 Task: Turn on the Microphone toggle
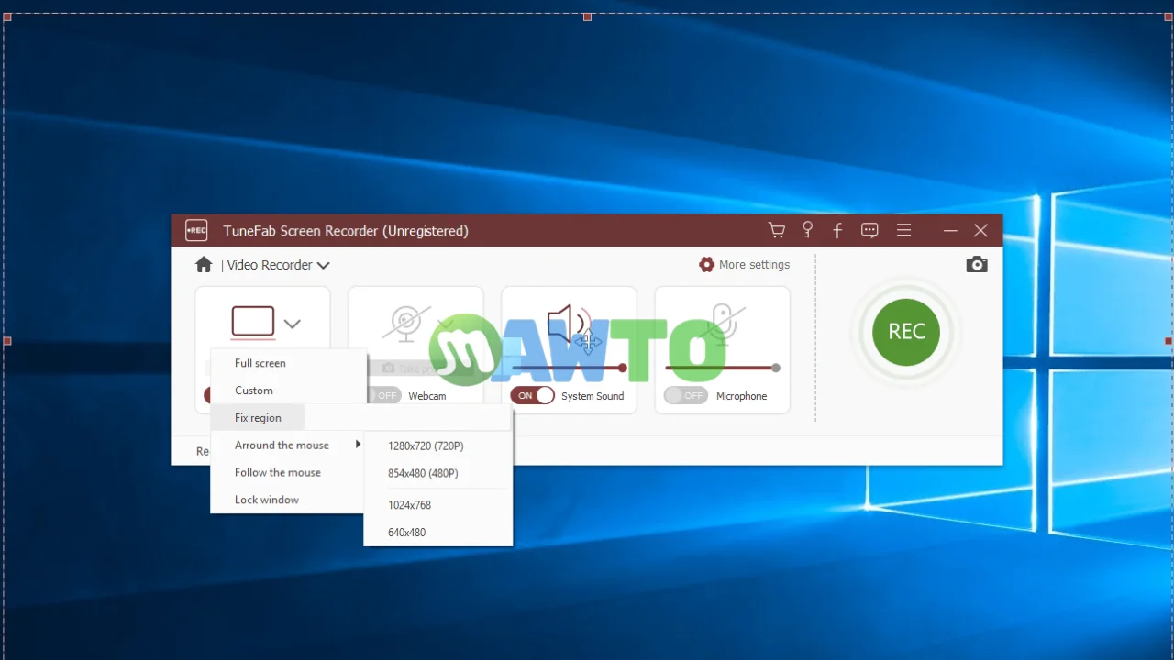click(x=686, y=396)
